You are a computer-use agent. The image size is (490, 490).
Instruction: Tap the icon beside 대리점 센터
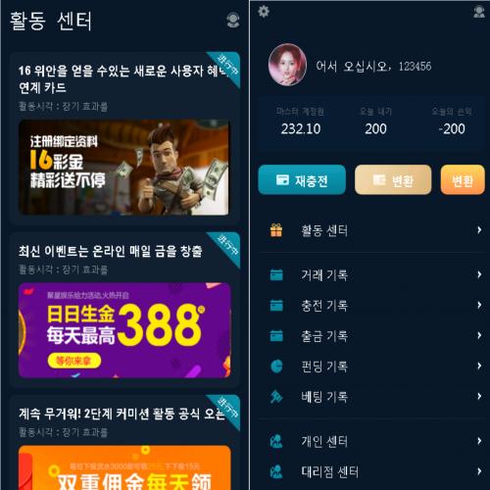[276, 471]
